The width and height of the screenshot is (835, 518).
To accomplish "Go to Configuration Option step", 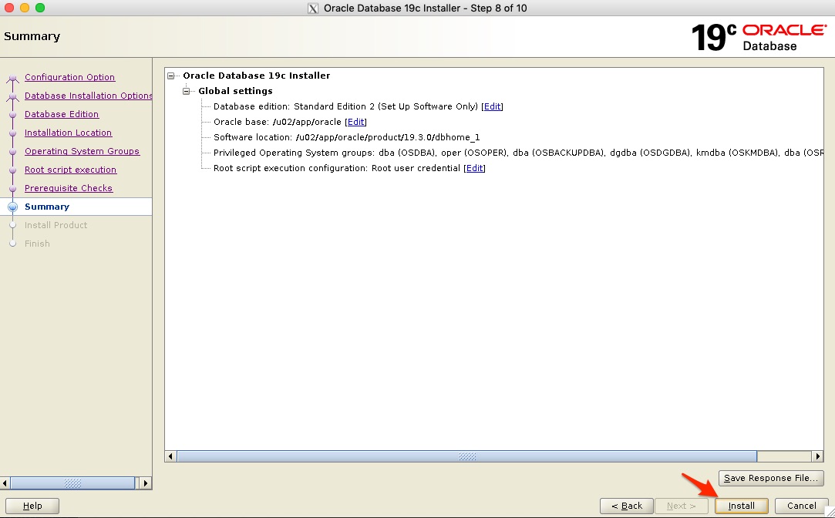I will click(69, 77).
